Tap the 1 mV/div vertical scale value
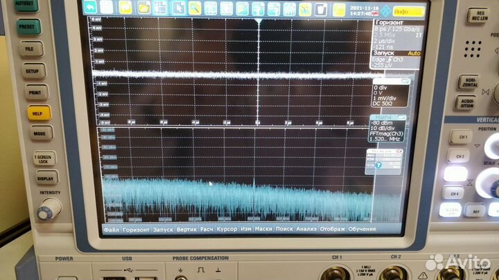 (385, 98)
